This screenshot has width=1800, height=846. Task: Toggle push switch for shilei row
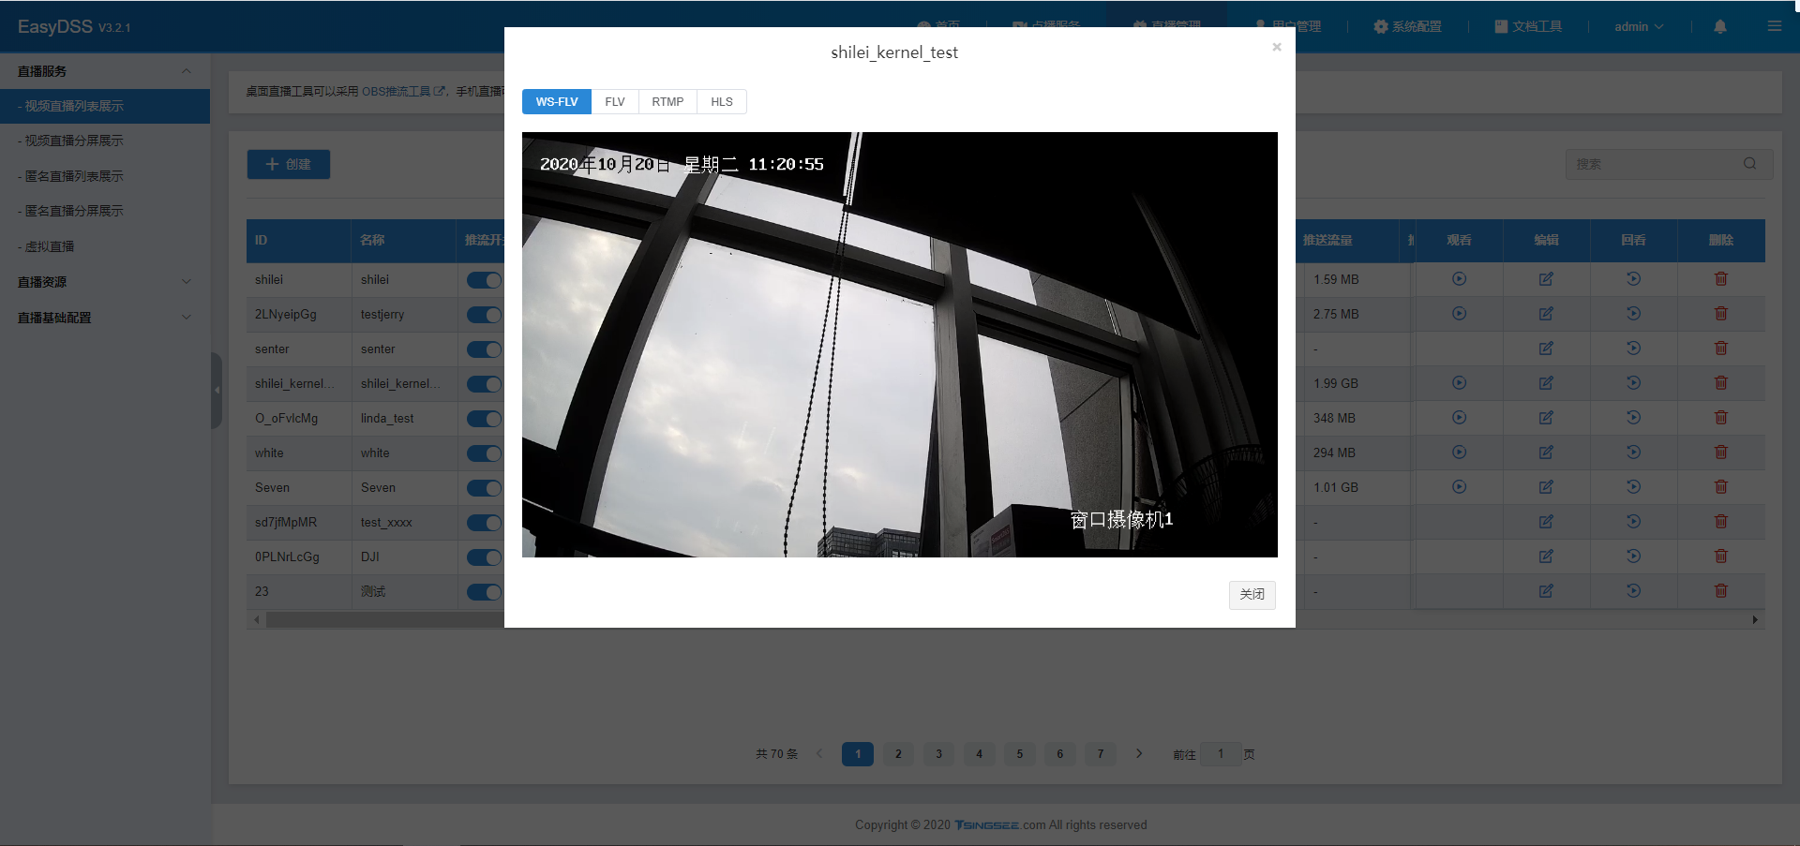(x=485, y=280)
